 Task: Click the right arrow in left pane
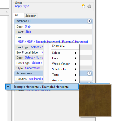coord(7,12)
